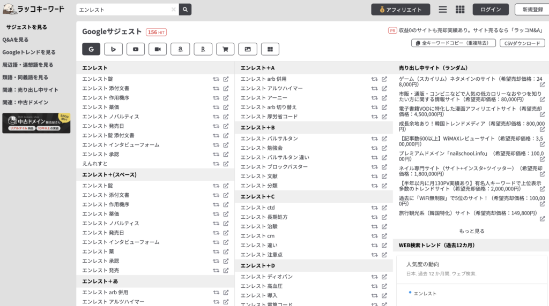Select the image search source icon

tap(248, 49)
